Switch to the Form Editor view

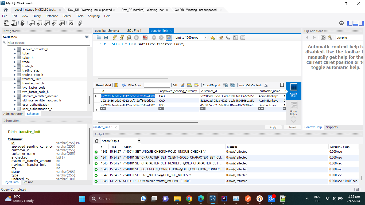pos(293,109)
